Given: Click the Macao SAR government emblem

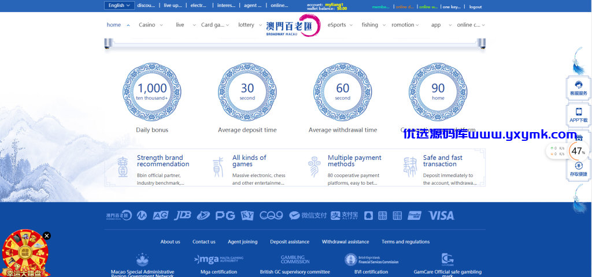Looking at the screenshot, I should coord(142,260).
